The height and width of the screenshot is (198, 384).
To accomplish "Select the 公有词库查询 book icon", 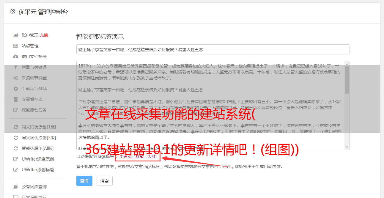I will 15,187.
